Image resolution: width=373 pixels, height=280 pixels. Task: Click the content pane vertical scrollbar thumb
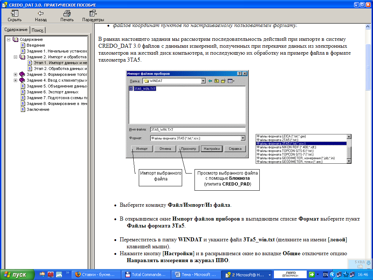(368, 67)
